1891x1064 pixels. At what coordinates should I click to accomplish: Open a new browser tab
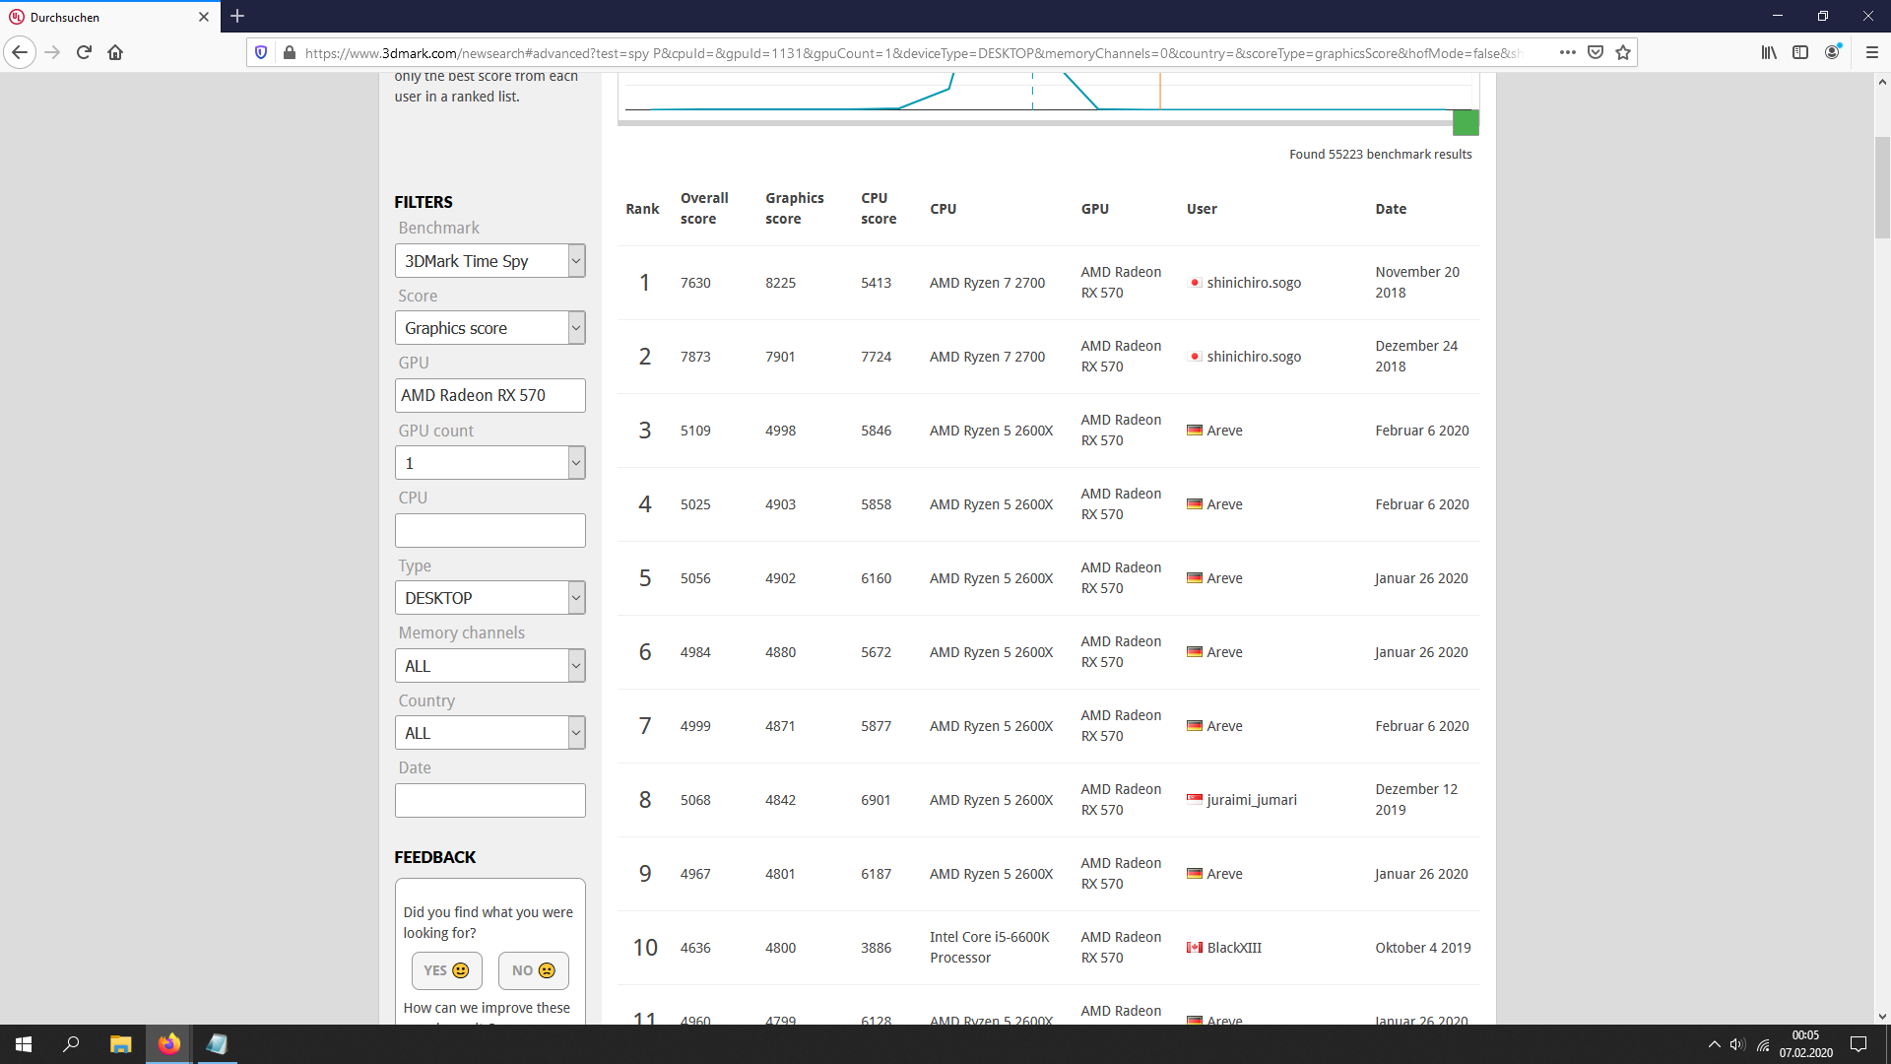point(237,16)
